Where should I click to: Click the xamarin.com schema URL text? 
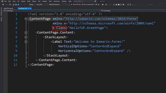[x=101, y=19]
